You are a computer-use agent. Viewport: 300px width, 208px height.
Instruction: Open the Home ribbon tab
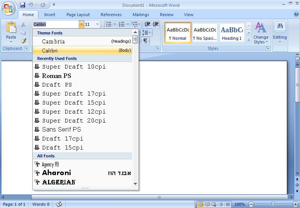click(x=28, y=15)
